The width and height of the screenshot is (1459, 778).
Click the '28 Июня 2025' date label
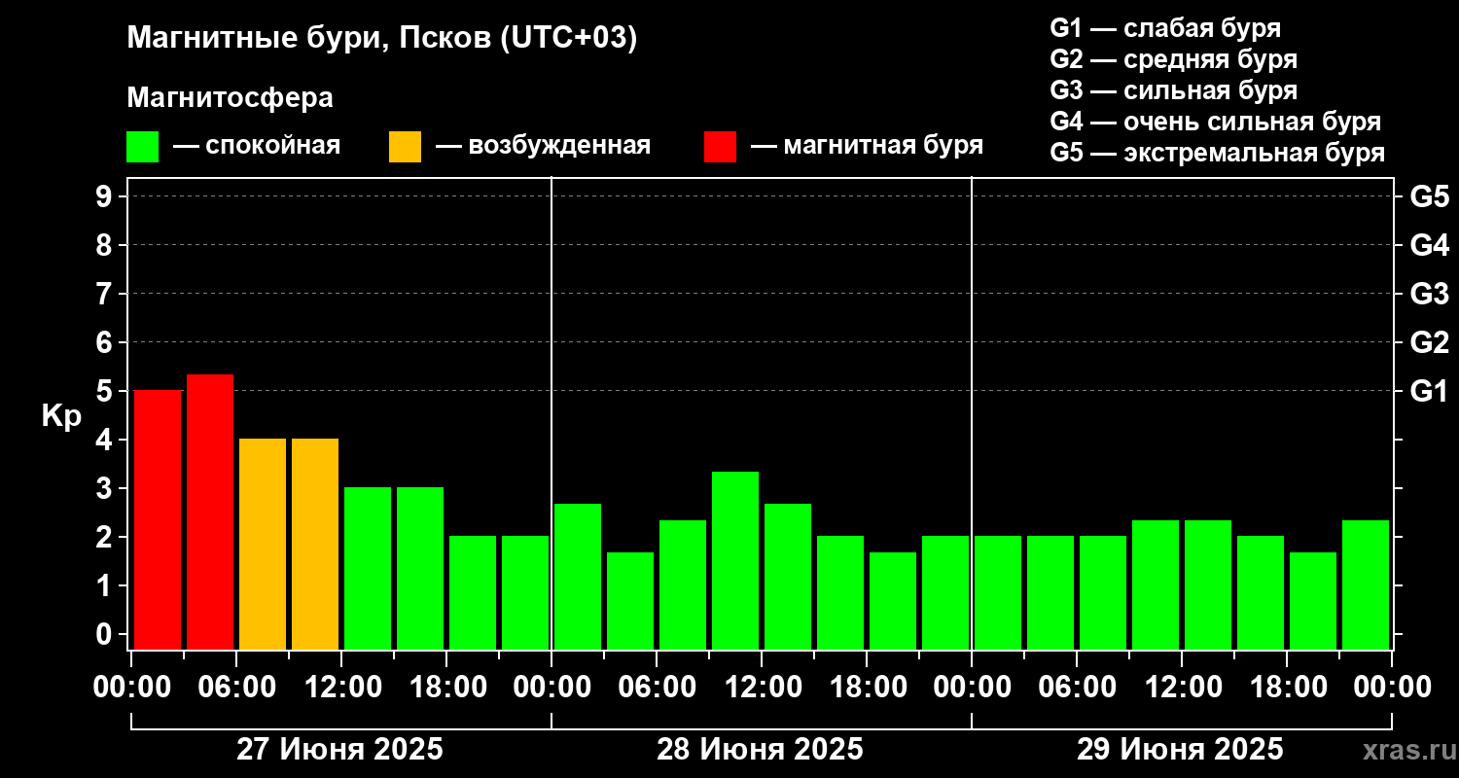tap(761, 750)
